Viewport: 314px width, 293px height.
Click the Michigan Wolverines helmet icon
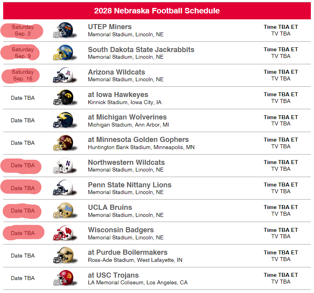point(64,120)
